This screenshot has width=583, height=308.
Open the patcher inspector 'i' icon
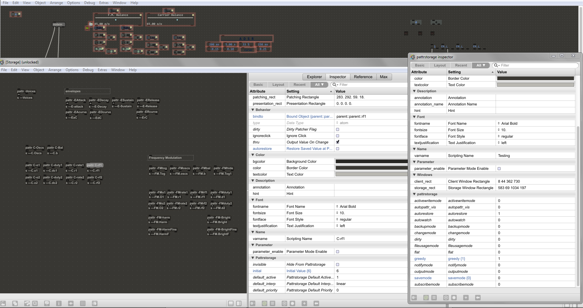pos(59,303)
